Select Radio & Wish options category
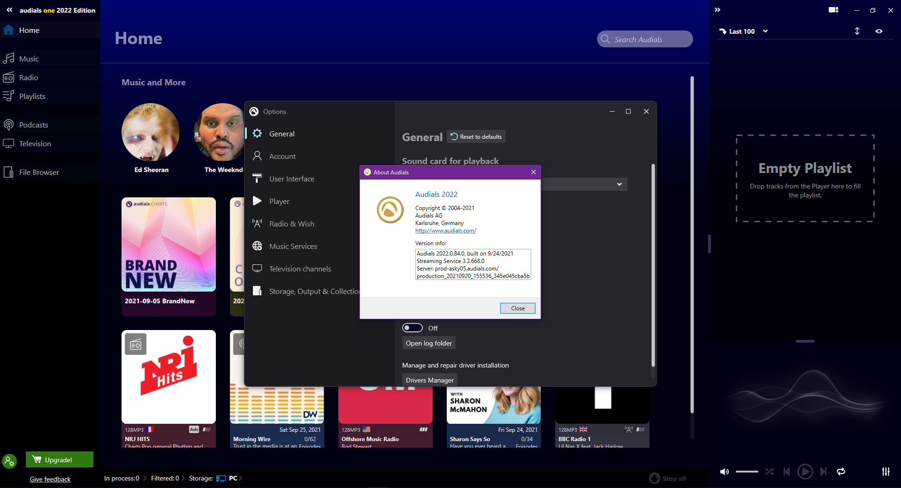 pos(292,224)
